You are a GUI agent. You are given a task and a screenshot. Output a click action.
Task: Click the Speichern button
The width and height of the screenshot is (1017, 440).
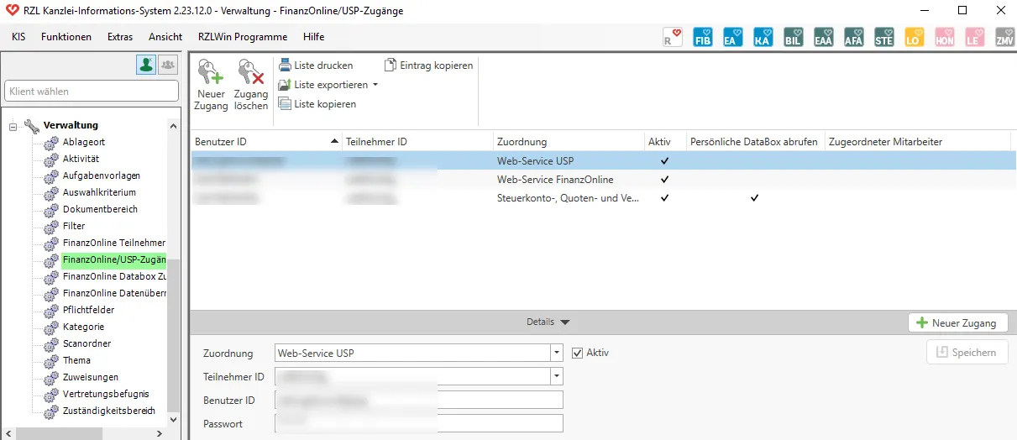tap(967, 353)
